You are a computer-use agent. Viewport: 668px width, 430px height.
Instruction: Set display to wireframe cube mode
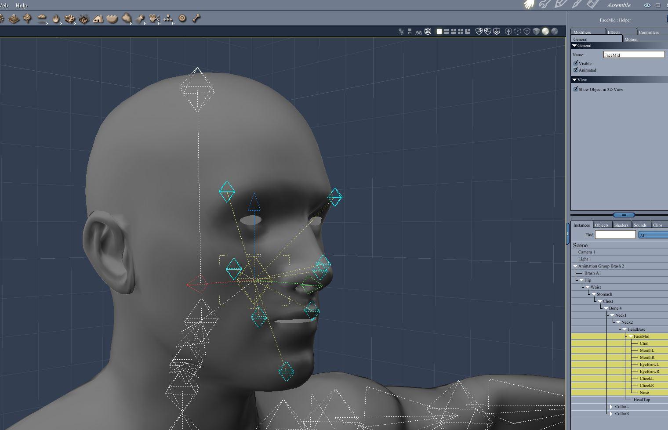click(527, 32)
